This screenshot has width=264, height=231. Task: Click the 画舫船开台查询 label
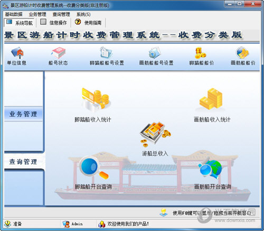212,187
